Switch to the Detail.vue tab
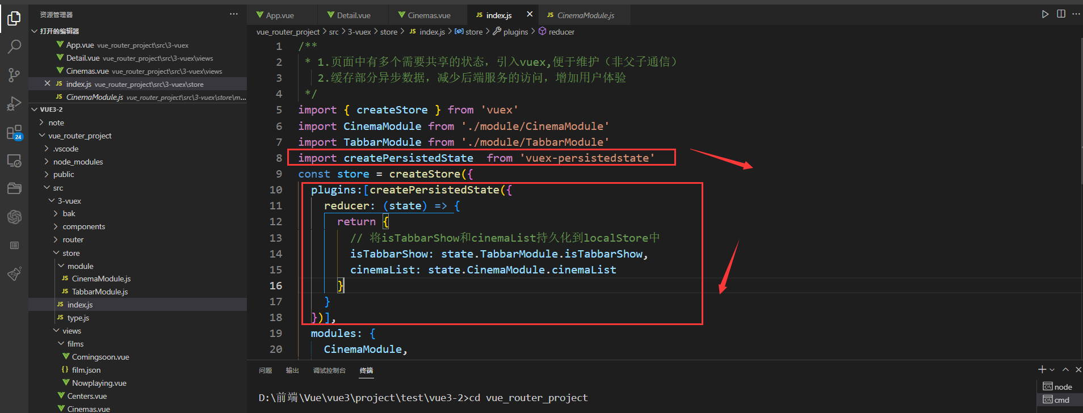 click(354, 15)
